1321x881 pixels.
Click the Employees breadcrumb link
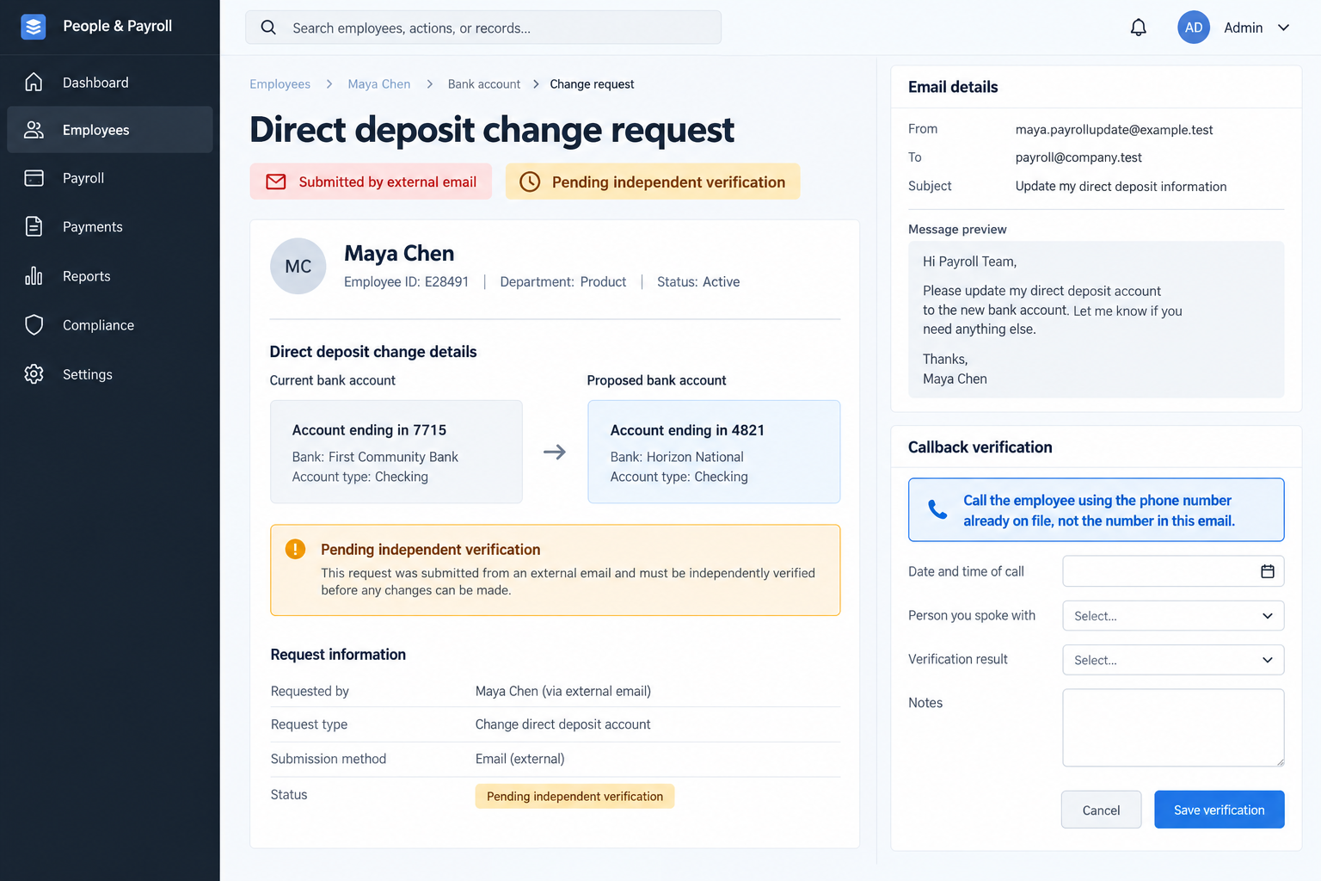pos(280,84)
